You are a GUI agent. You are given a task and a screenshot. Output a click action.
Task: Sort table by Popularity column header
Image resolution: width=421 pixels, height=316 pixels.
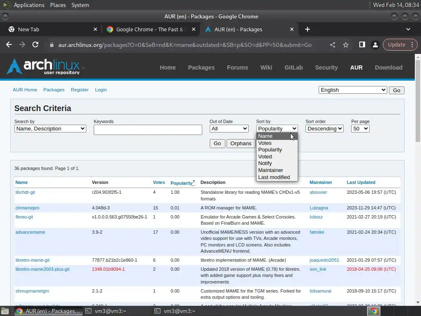point(181,183)
